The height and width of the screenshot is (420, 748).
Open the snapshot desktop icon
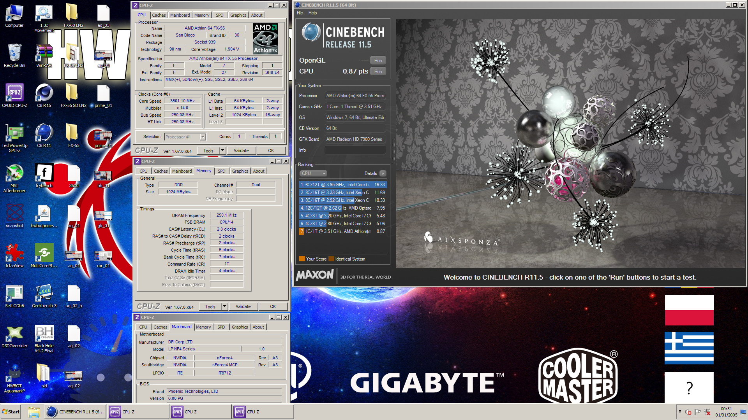14,216
